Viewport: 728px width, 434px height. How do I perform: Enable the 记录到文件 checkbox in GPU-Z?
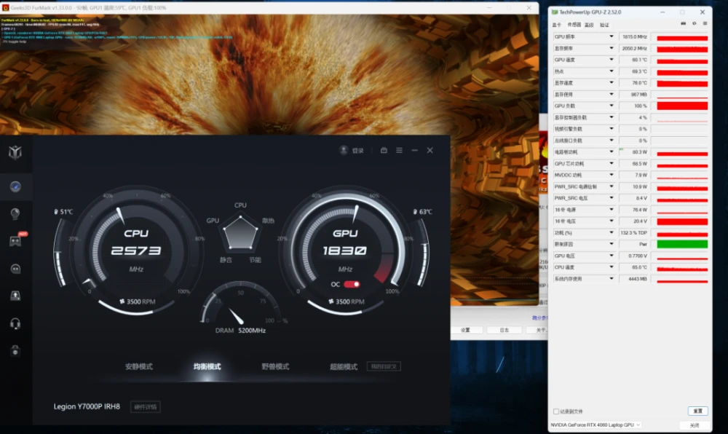555,411
